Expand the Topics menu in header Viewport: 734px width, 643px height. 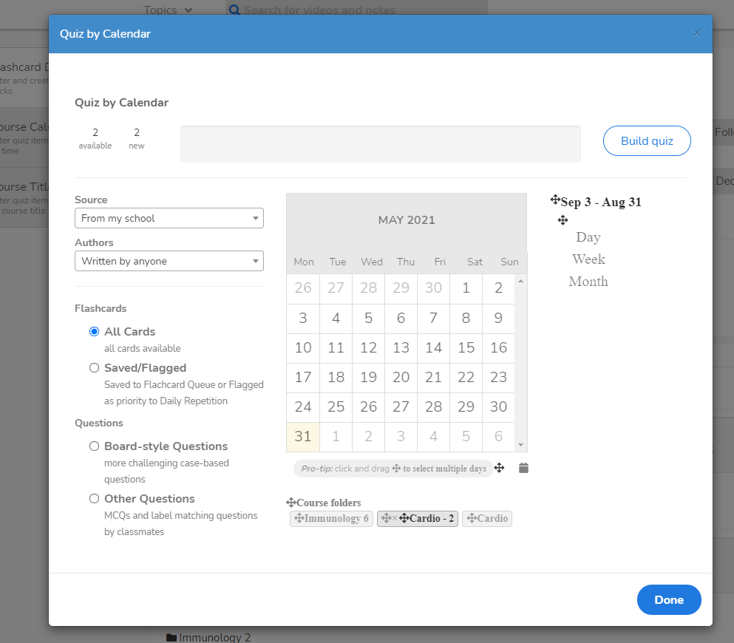point(168,10)
